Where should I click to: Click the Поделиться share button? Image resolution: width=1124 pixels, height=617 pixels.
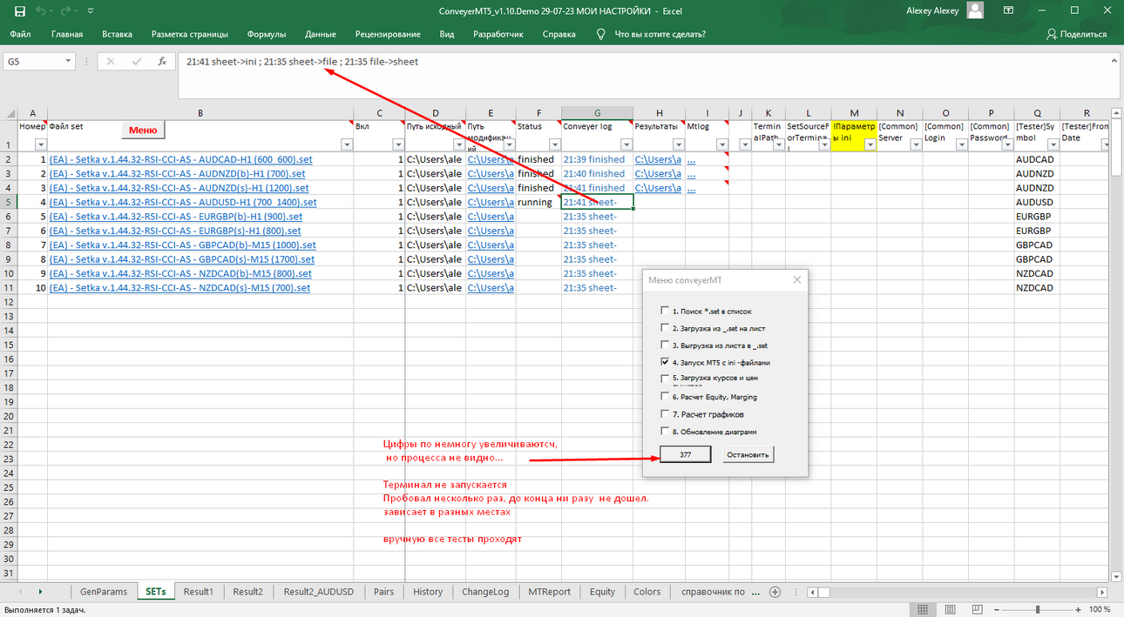coord(1077,34)
